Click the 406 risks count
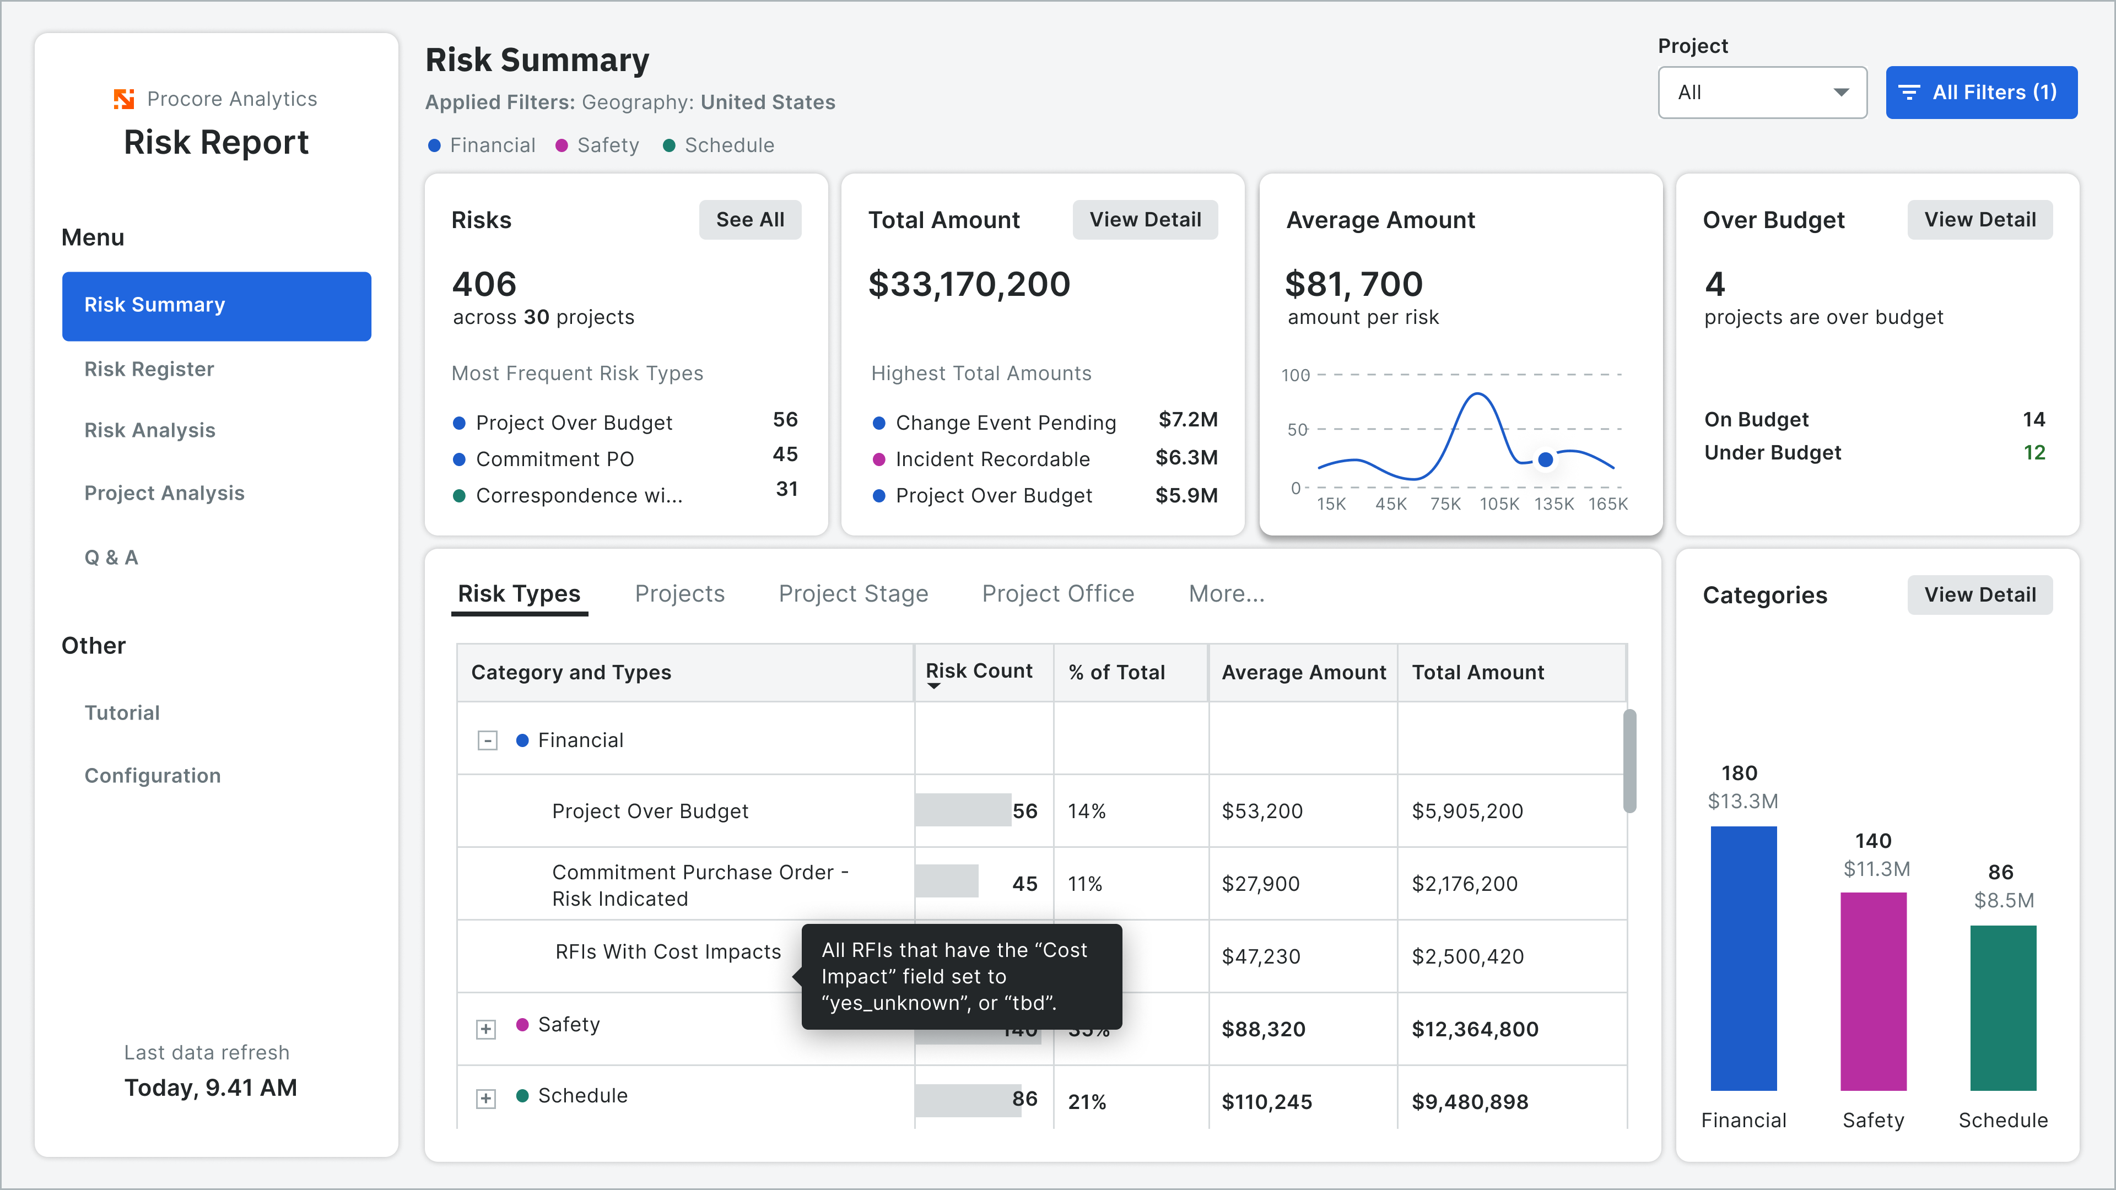This screenshot has width=2116, height=1190. pyautogui.click(x=484, y=284)
